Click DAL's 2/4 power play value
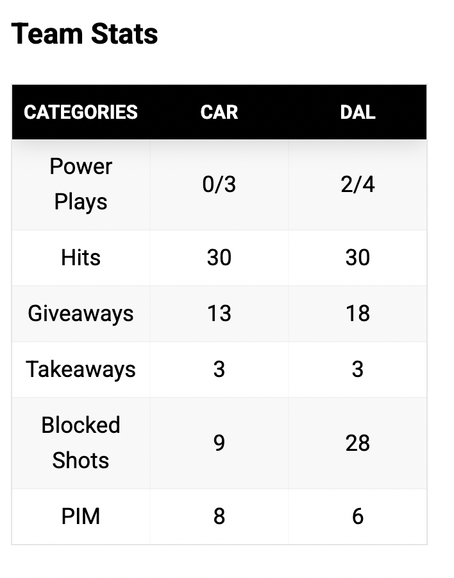Screen dimensions: 454x578 (358, 185)
